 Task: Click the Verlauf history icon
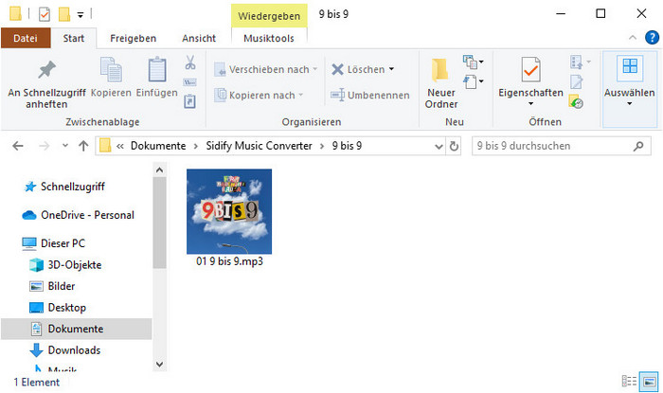point(576,102)
